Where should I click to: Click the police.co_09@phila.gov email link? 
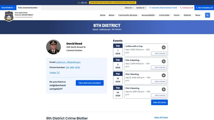(x=68, y=62)
